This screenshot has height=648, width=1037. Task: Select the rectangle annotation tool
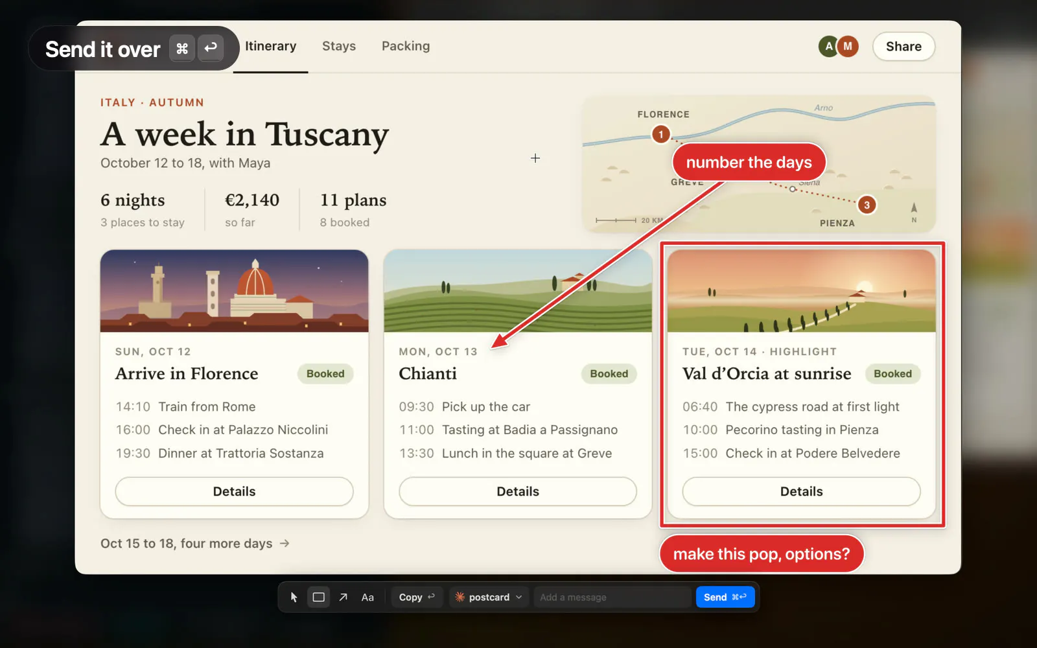click(319, 597)
